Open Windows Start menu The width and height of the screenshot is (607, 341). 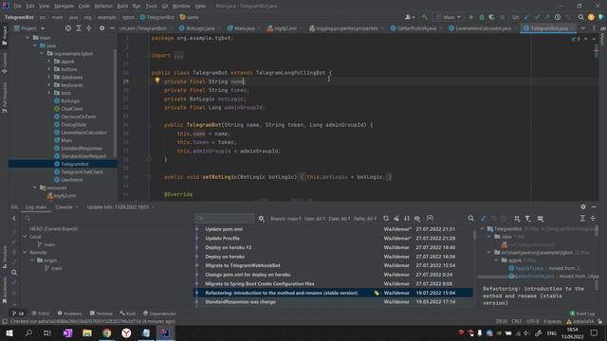point(9,332)
